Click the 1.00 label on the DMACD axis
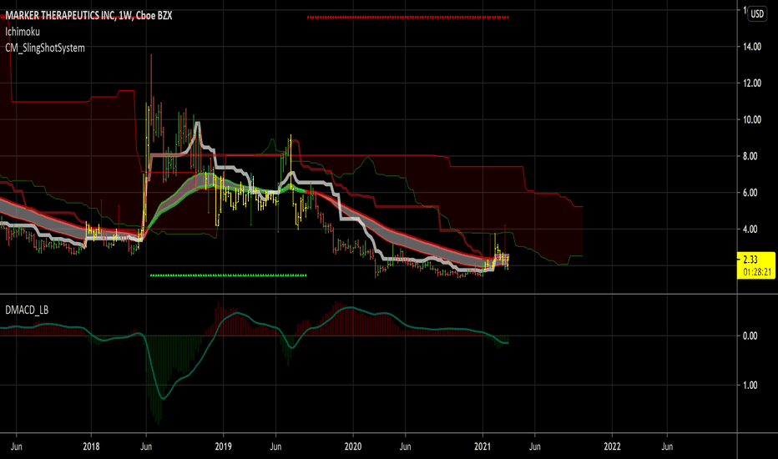 click(750, 385)
